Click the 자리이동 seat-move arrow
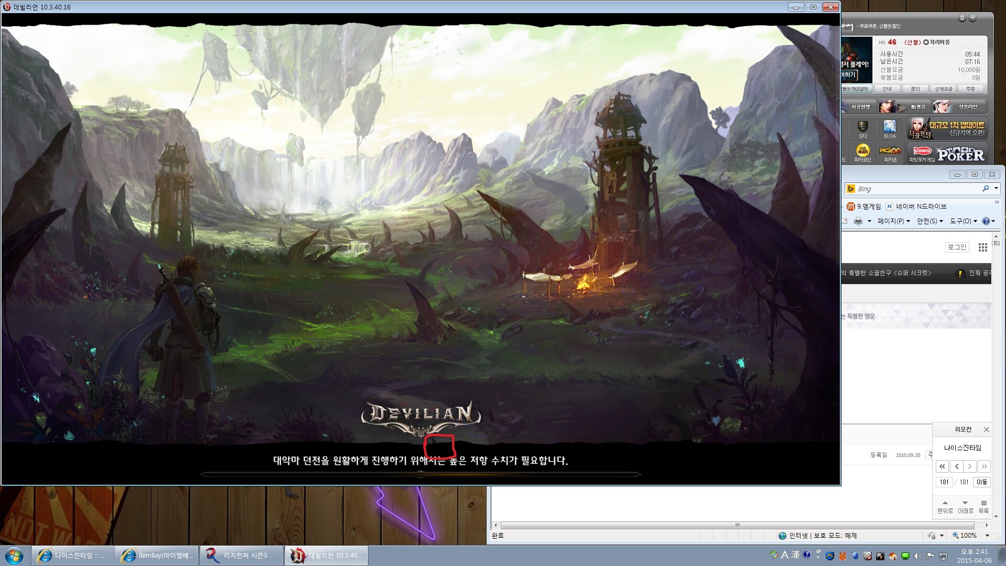Image resolution: width=1006 pixels, height=566 pixels. click(926, 42)
